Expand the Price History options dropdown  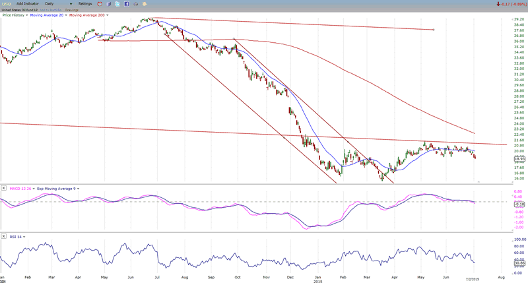click(x=26, y=15)
